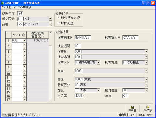Click the application icon in the title bar
The image size is (156, 118).
[2, 3]
